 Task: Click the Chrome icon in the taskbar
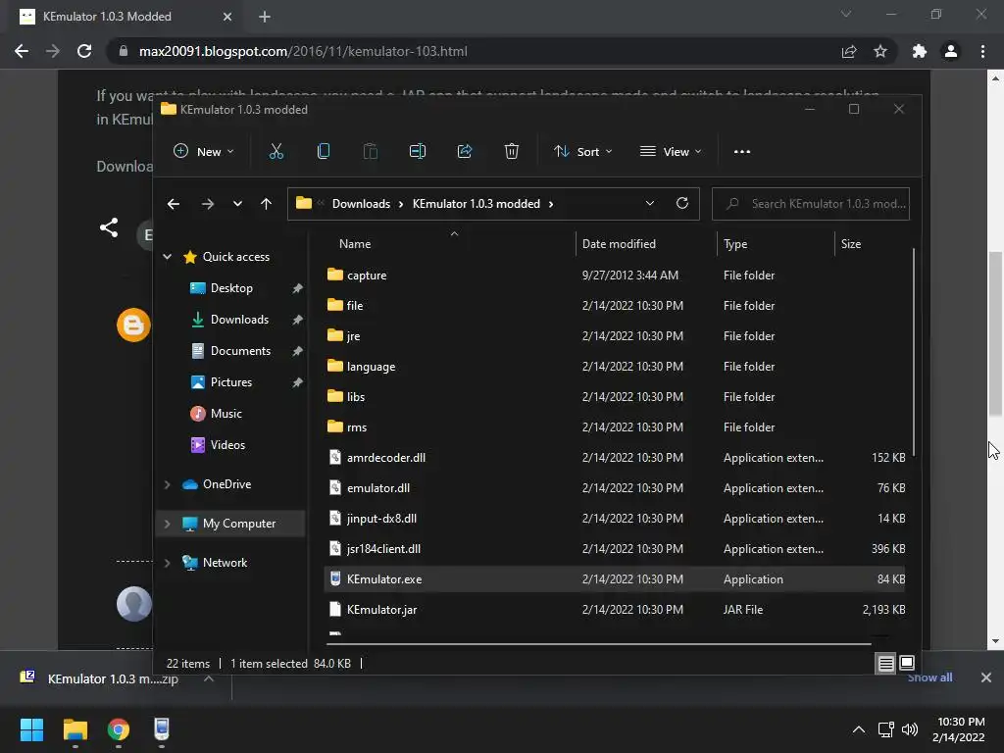click(x=119, y=729)
